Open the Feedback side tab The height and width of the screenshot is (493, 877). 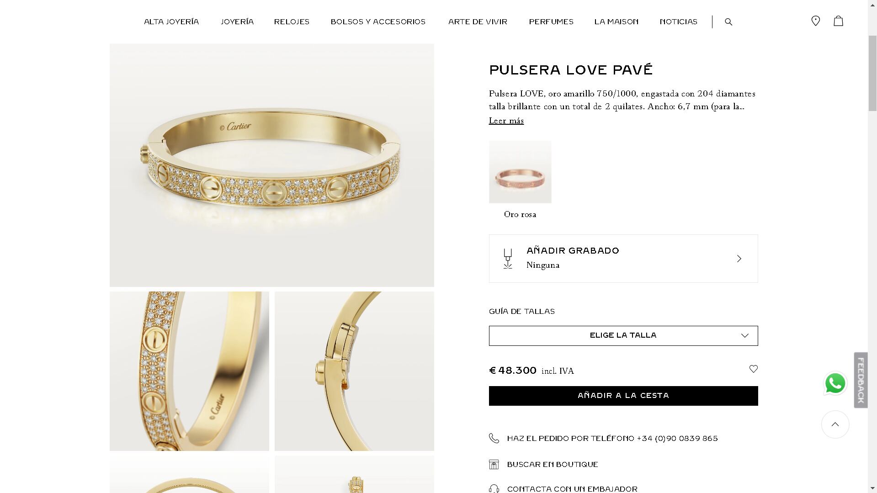point(861,380)
